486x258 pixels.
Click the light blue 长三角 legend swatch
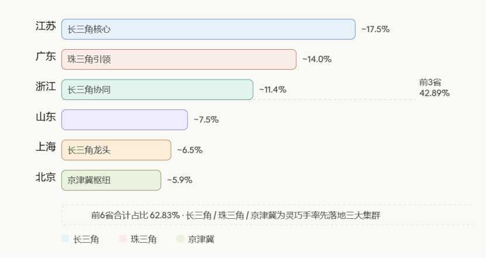point(65,239)
